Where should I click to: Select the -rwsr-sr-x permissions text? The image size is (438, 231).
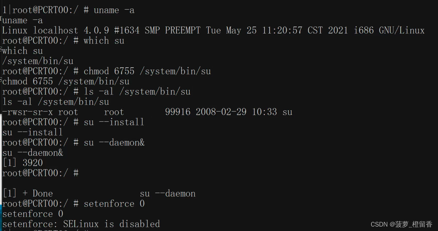[x=28, y=112]
